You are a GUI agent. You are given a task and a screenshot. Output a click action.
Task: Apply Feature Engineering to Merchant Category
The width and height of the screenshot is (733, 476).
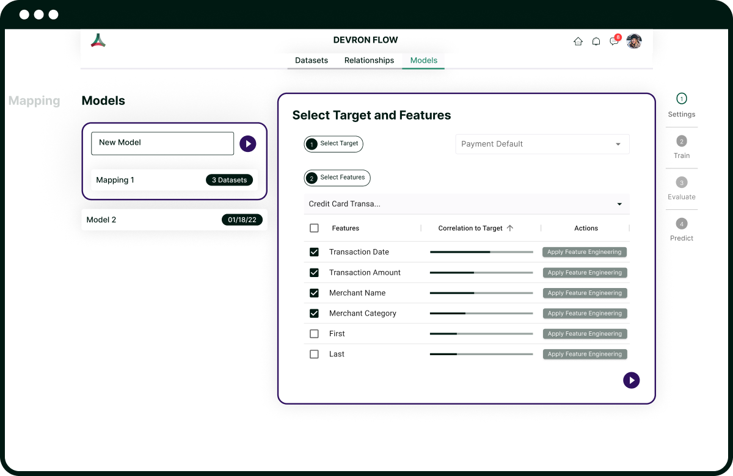(585, 313)
